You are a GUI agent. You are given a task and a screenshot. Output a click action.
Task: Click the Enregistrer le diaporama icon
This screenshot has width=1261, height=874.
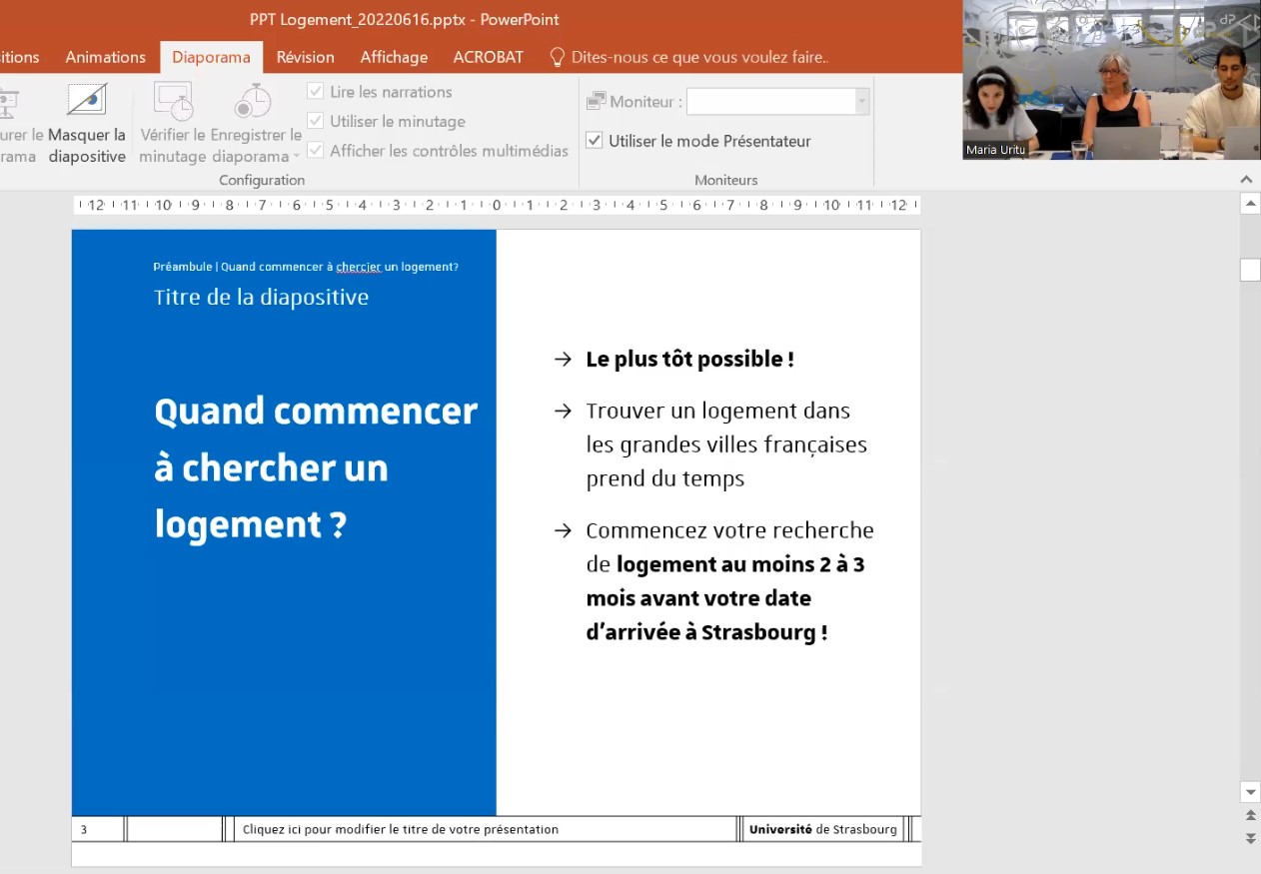(254, 101)
